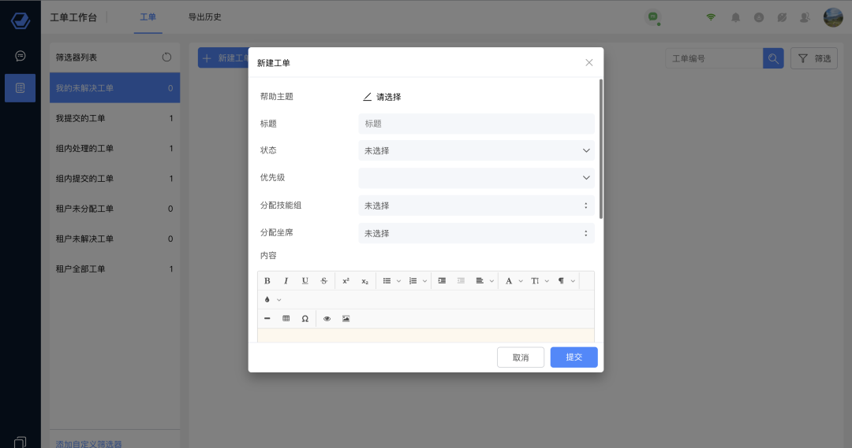Toggle underline formatting
The image size is (852, 448).
305,281
